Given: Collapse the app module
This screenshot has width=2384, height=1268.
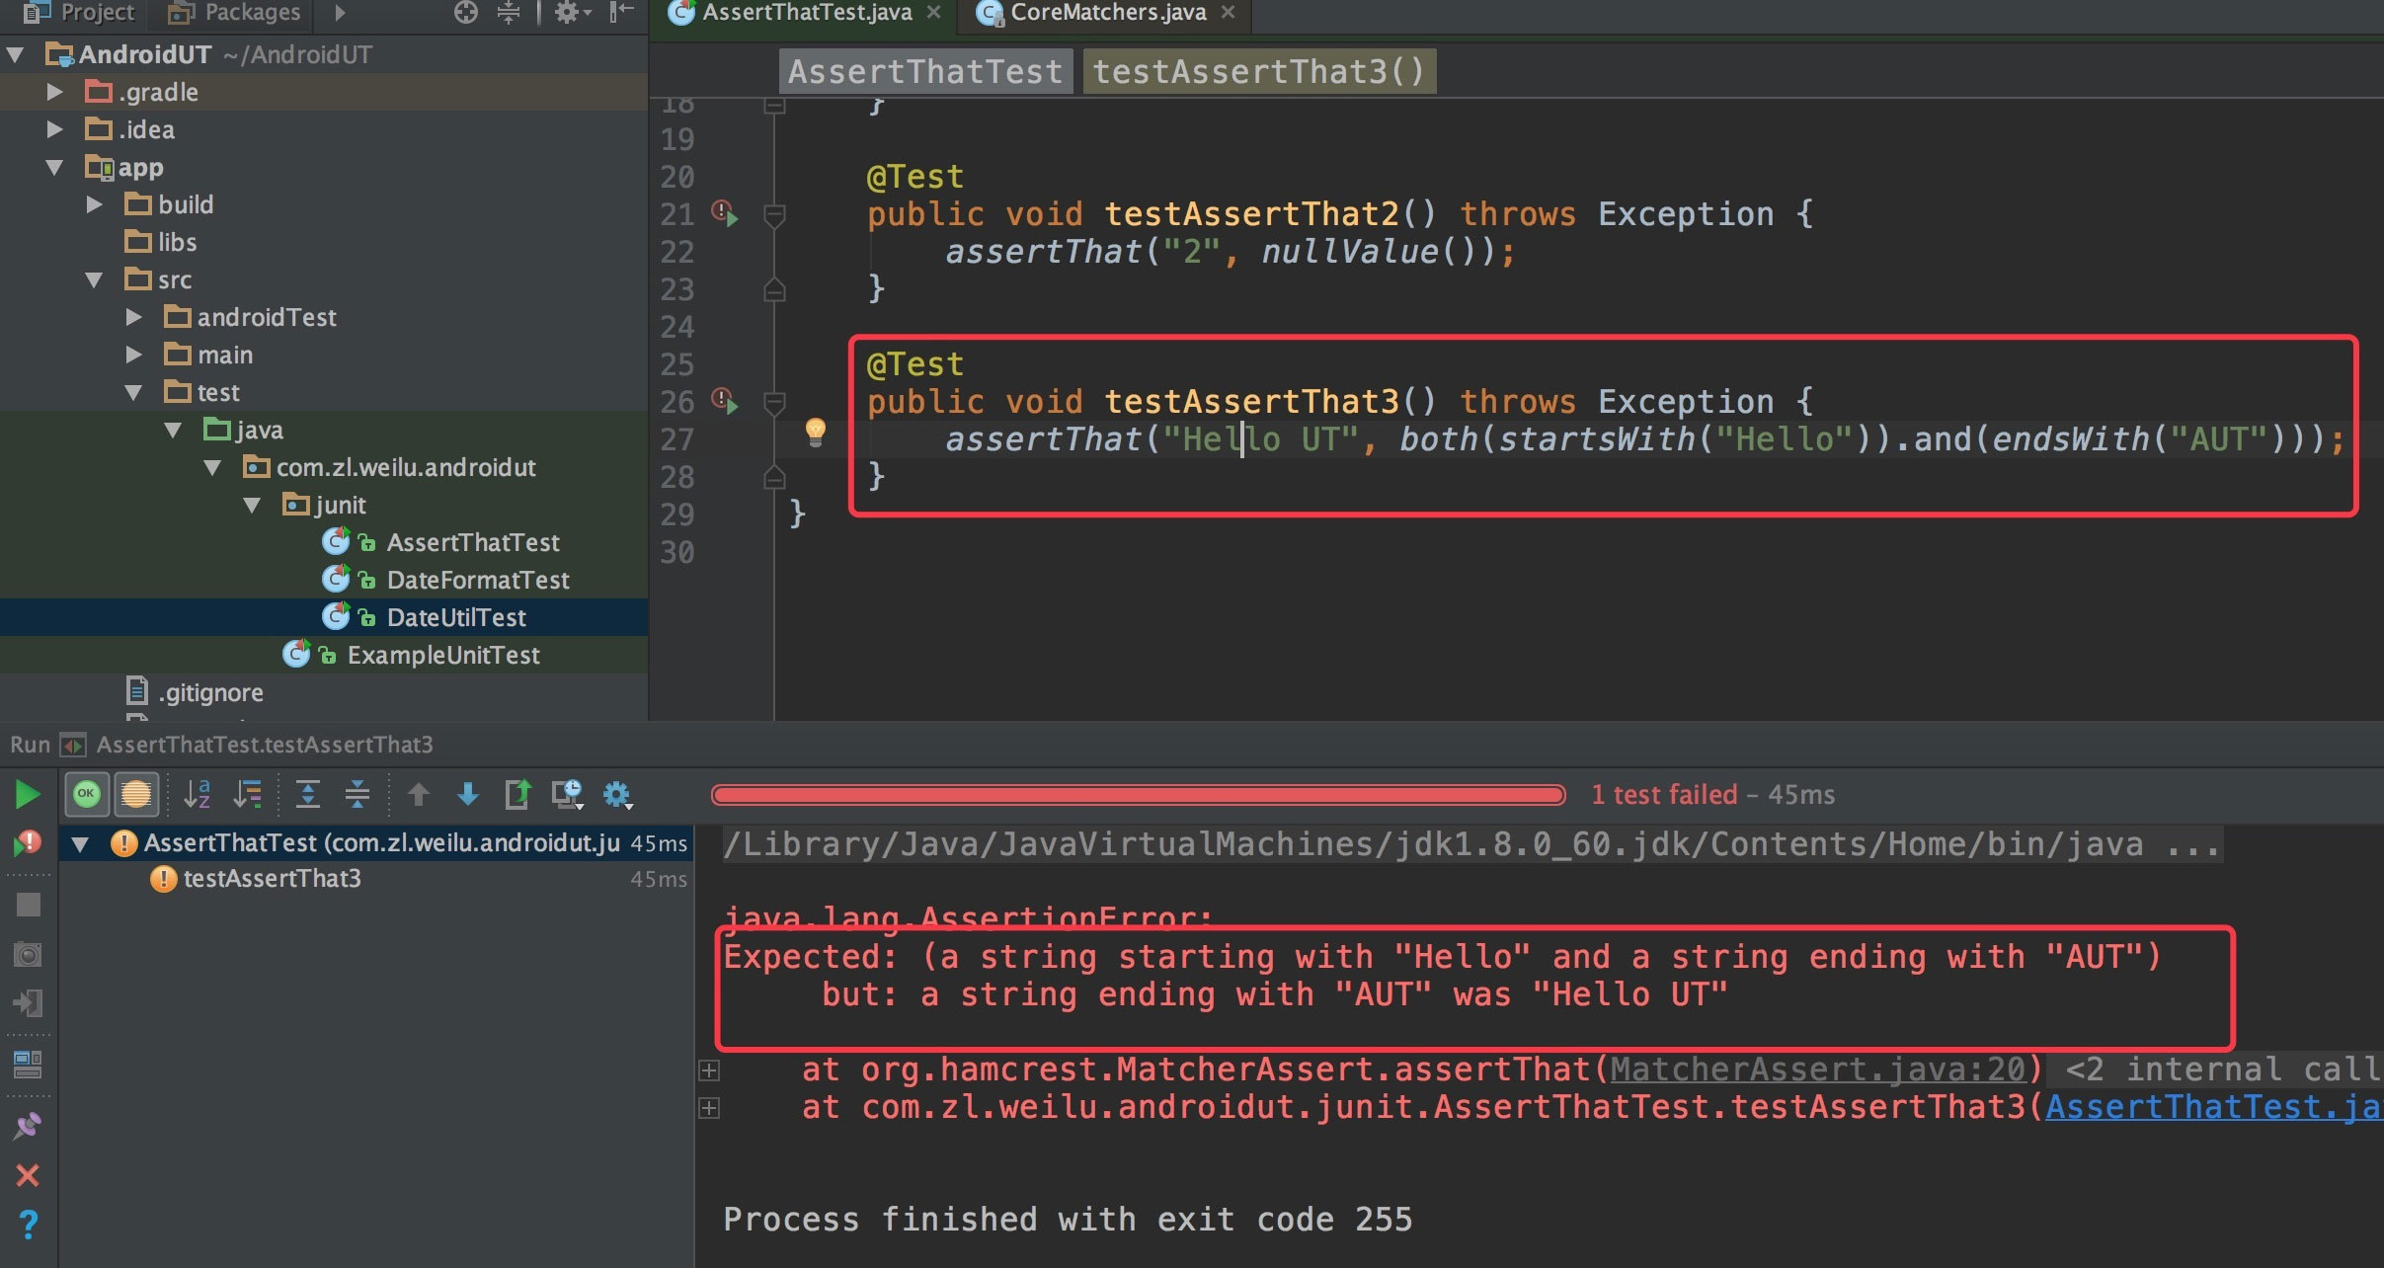Looking at the screenshot, I should [55, 167].
